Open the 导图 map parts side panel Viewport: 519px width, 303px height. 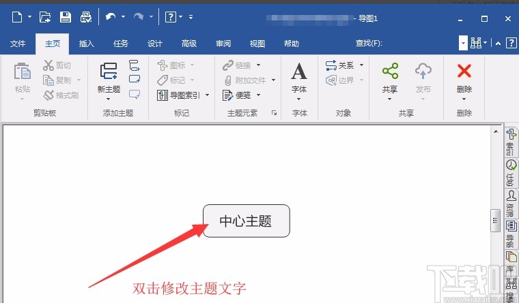pyautogui.click(x=511, y=234)
